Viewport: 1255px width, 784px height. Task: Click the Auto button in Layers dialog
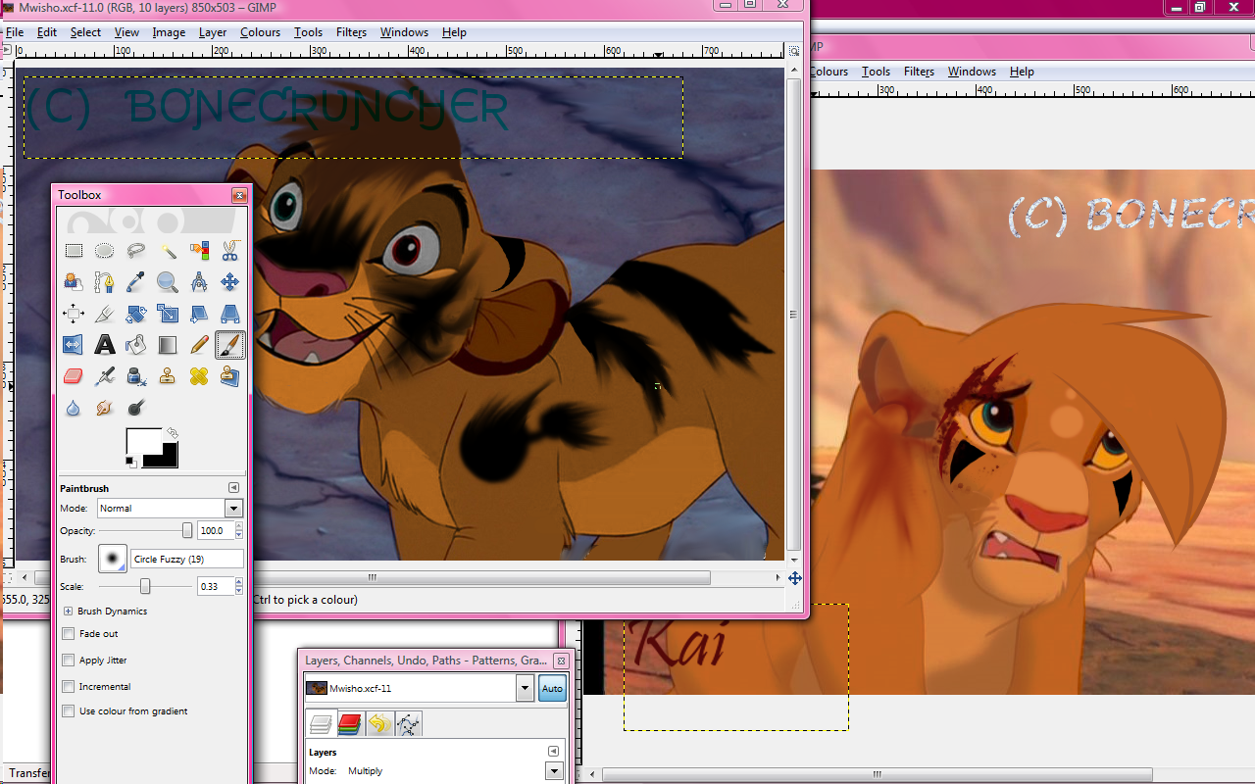point(552,688)
